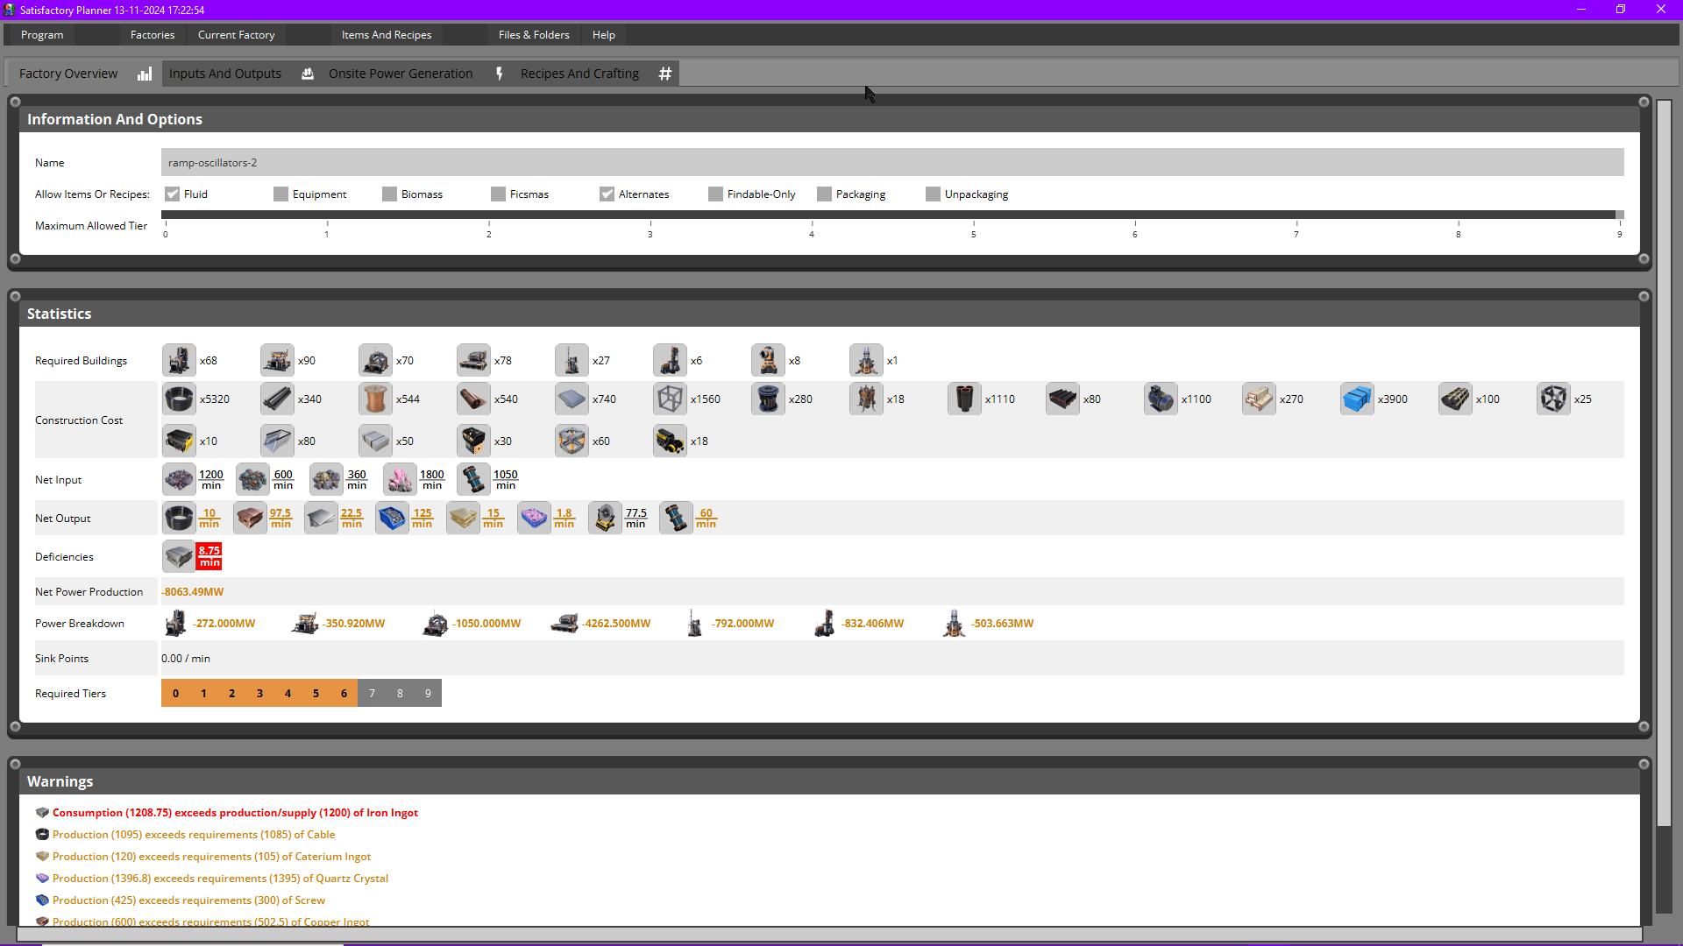Click the Screw output icon showing 125/min
The height and width of the screenshot is (946, 1683).
(392, 517)
